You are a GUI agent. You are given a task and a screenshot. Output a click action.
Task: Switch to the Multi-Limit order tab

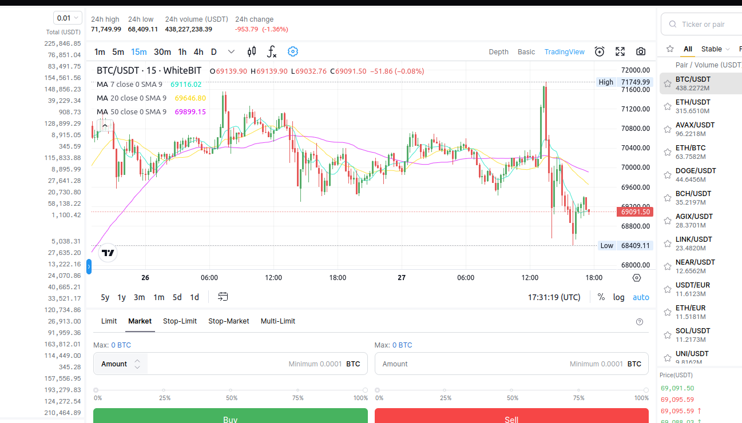click(278, 321)
